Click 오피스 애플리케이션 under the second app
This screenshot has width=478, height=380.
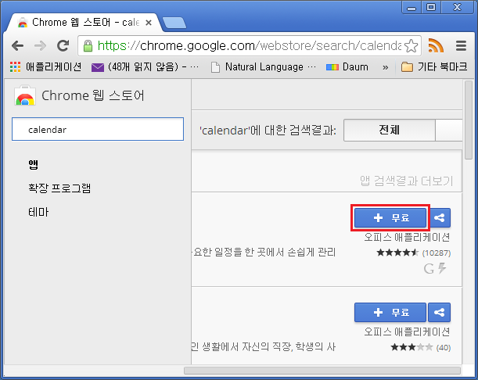click(408, 332)
